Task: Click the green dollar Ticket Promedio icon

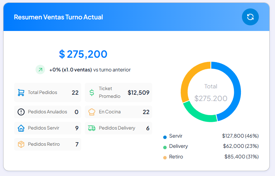Action: click(x=92, y=93)
